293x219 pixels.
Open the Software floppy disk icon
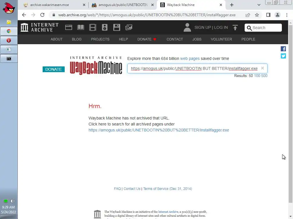(x=117, y=27)
